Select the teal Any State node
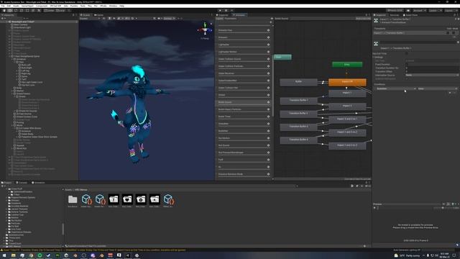Viewport: 460px width, 259px height. pos(282,57)
